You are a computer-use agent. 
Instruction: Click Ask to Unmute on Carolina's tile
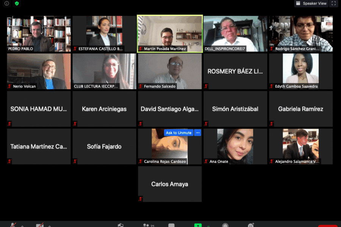click(178, 133)
